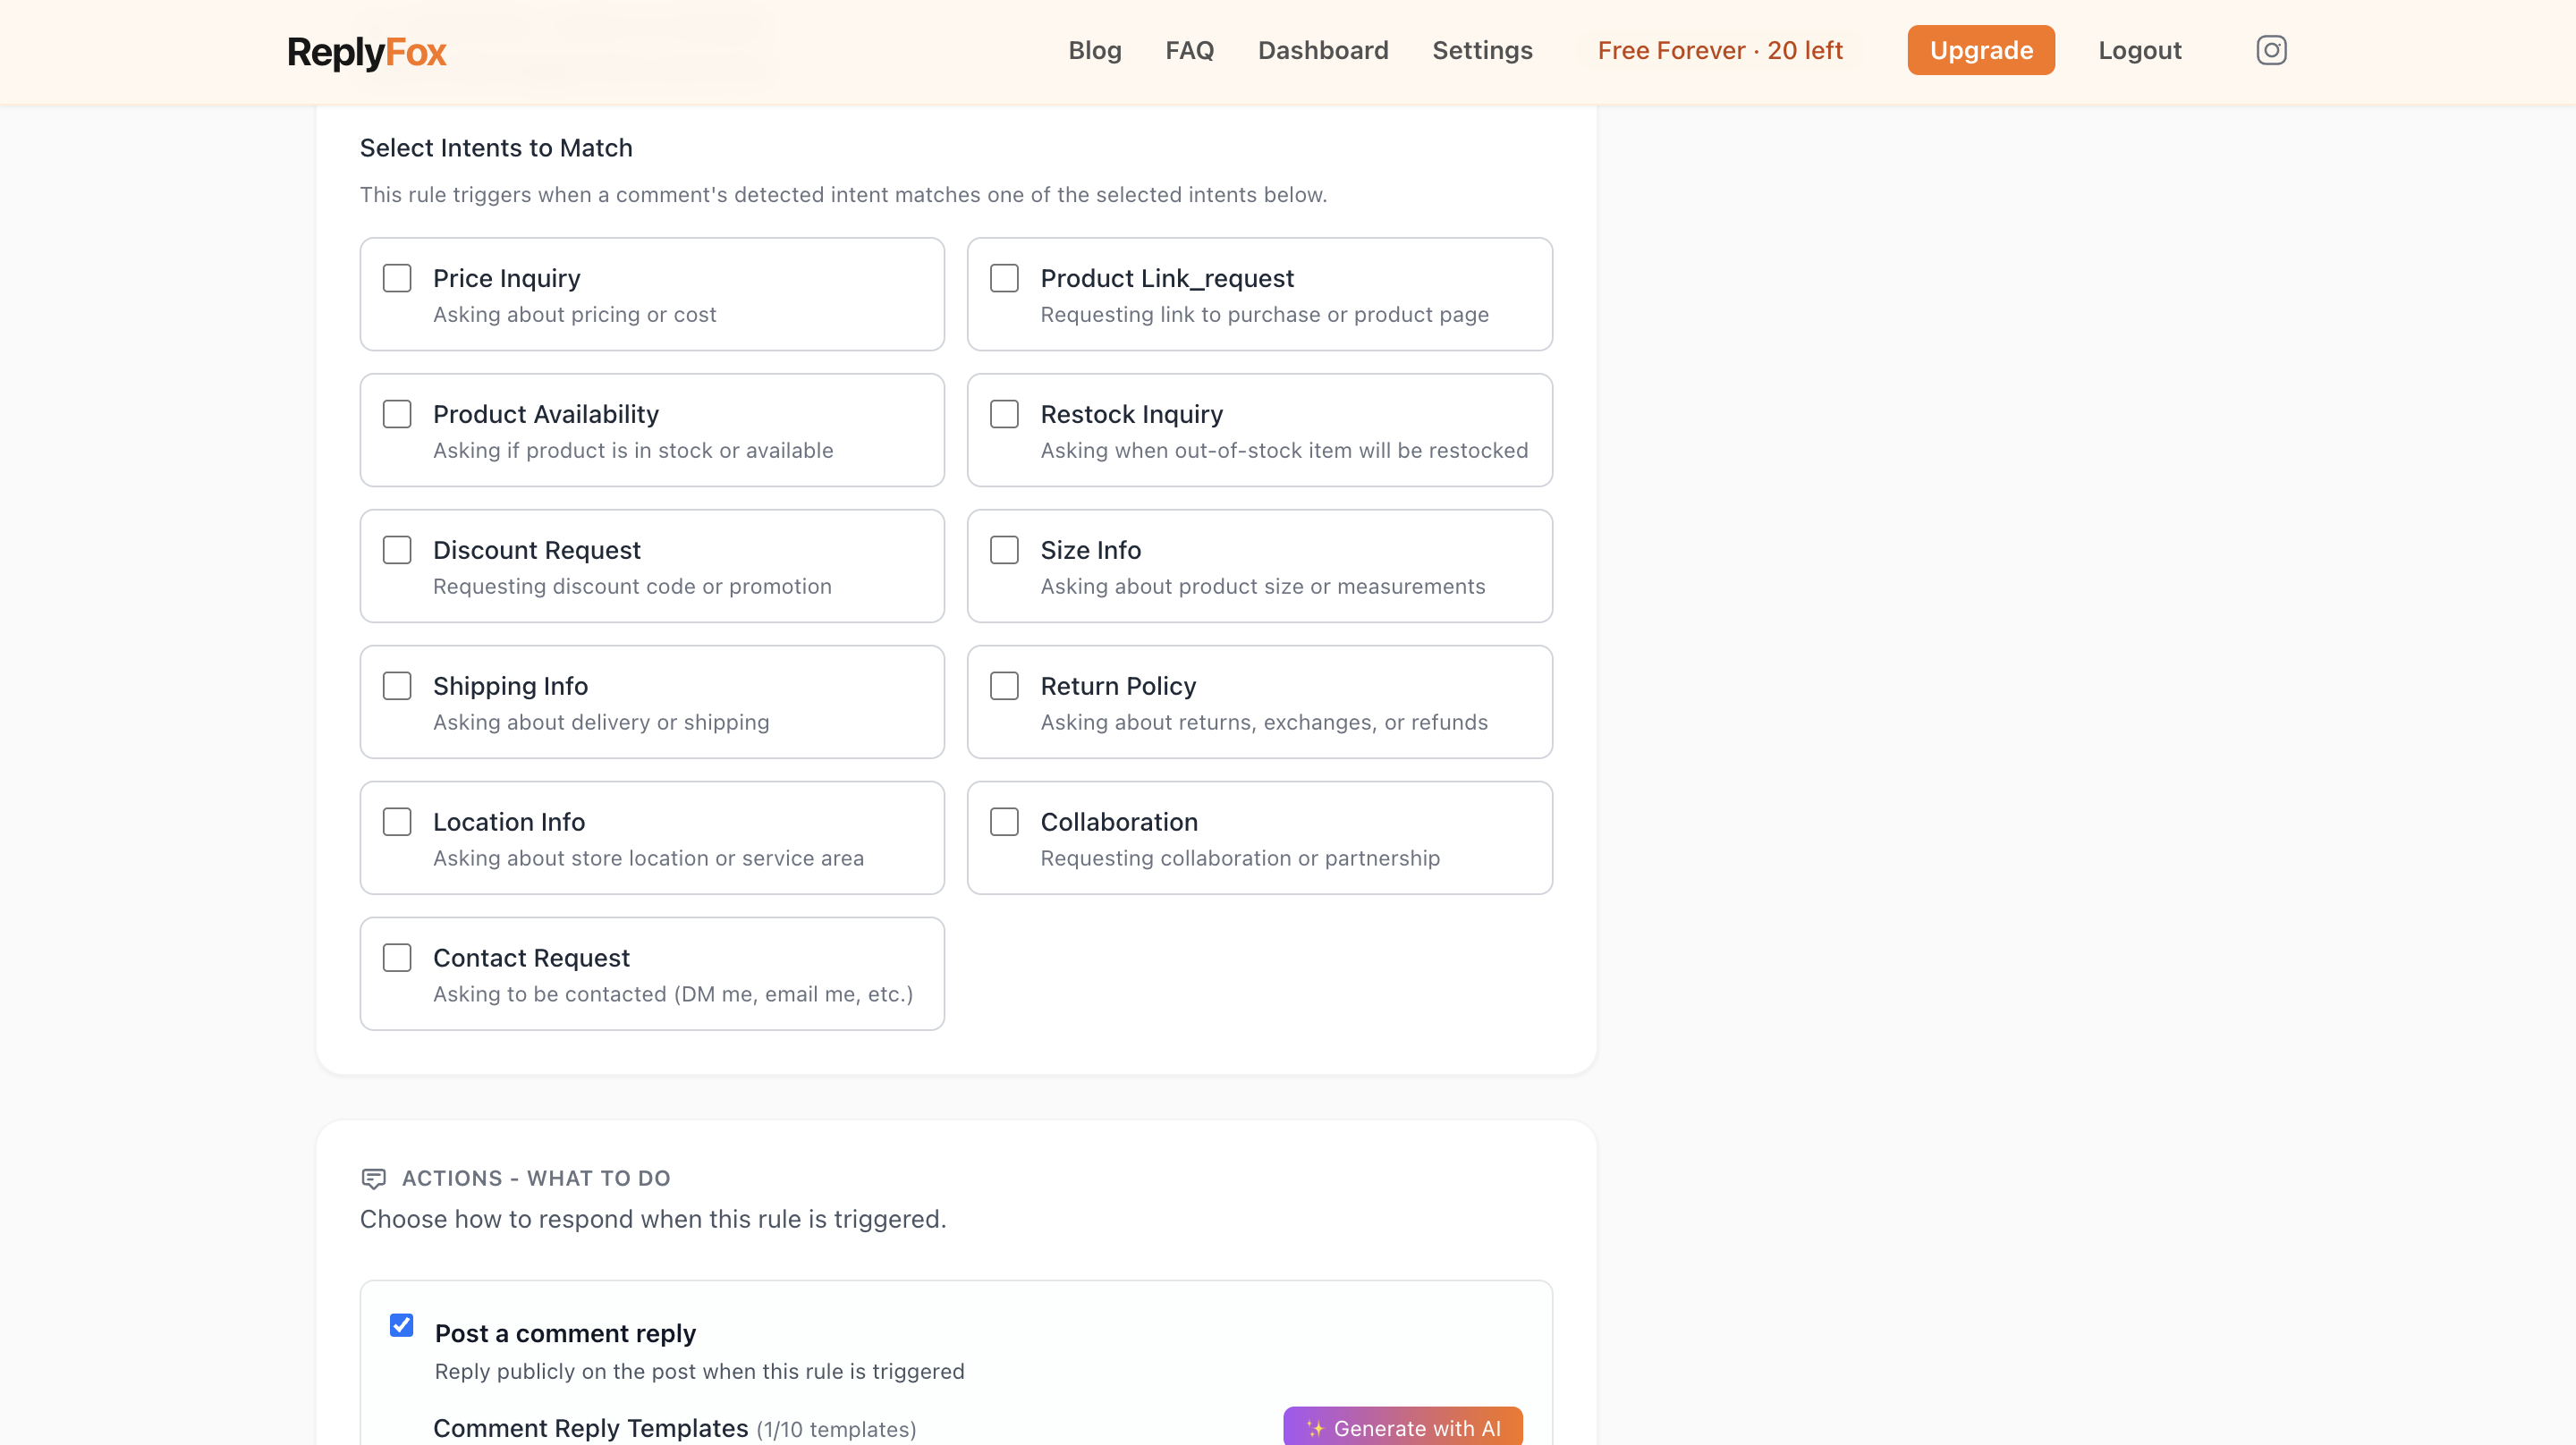2576x1445 pixels.
Task: Go to the Dashboard menu item
Action: (x=1322, y=50)
